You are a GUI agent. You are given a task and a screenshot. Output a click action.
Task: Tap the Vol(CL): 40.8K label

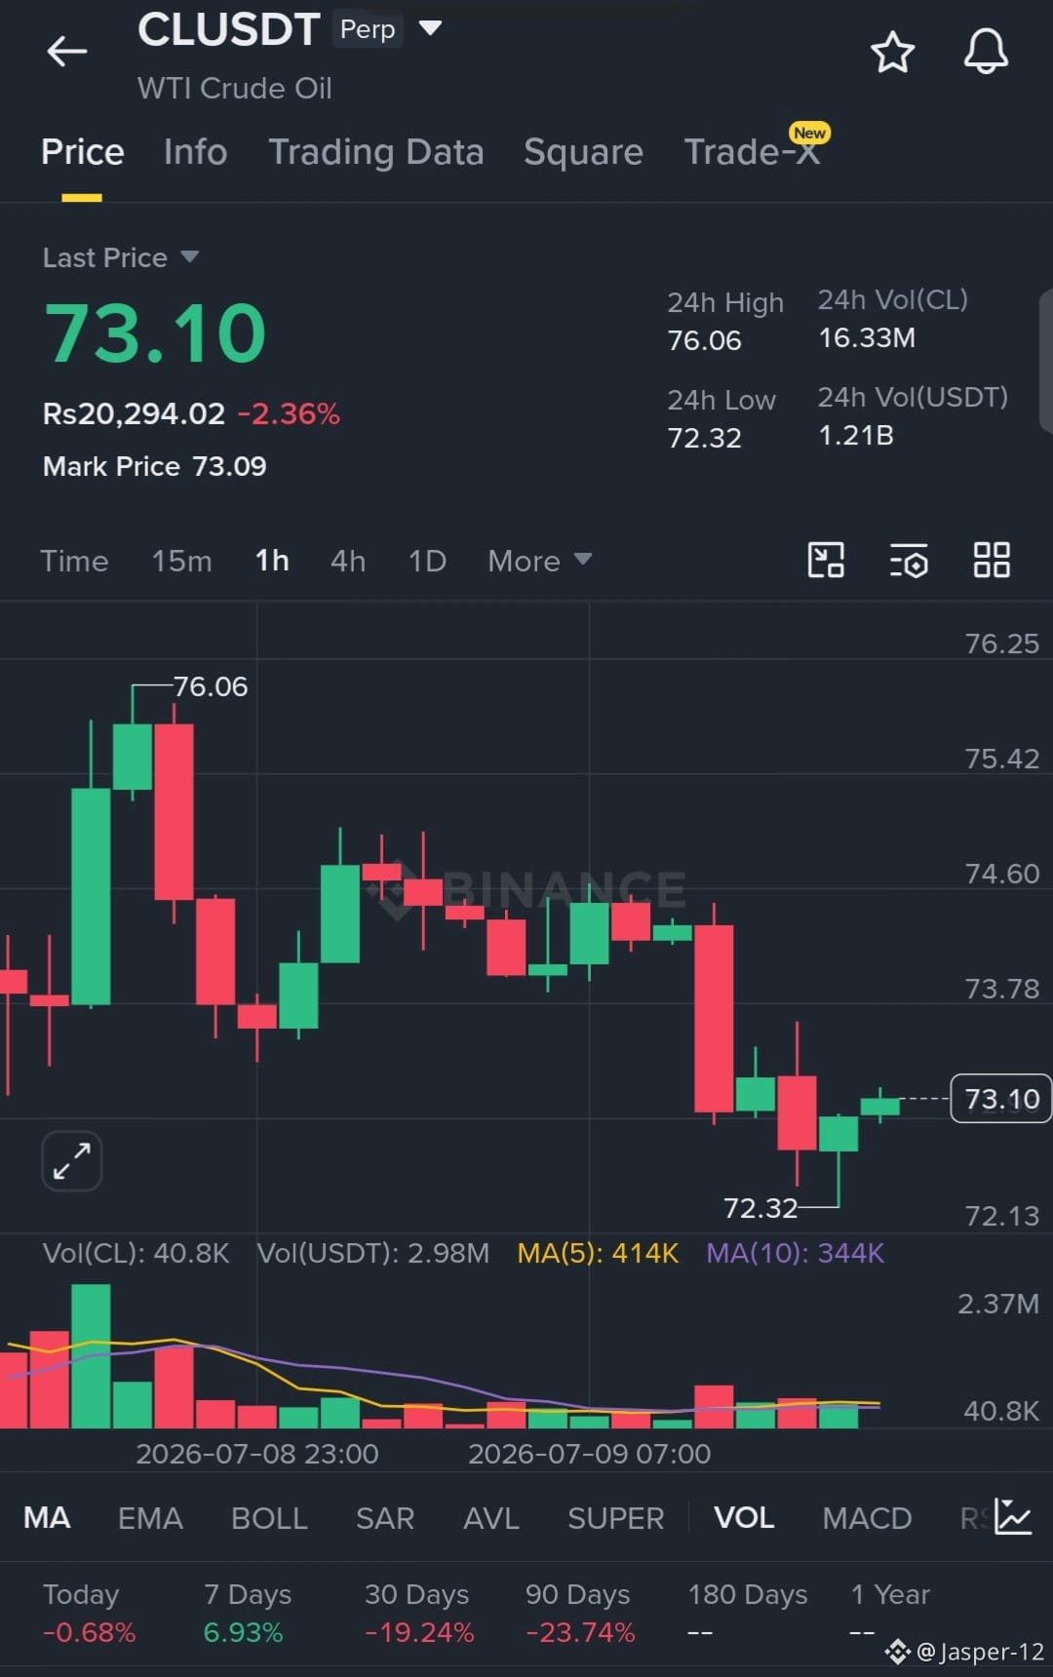(x=136, y=1253)
